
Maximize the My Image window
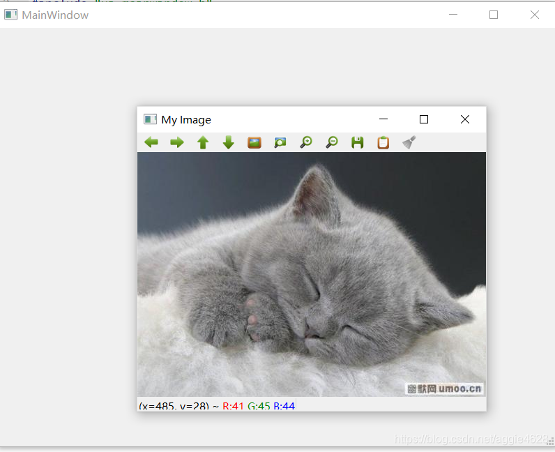click(x=424, y=119)
